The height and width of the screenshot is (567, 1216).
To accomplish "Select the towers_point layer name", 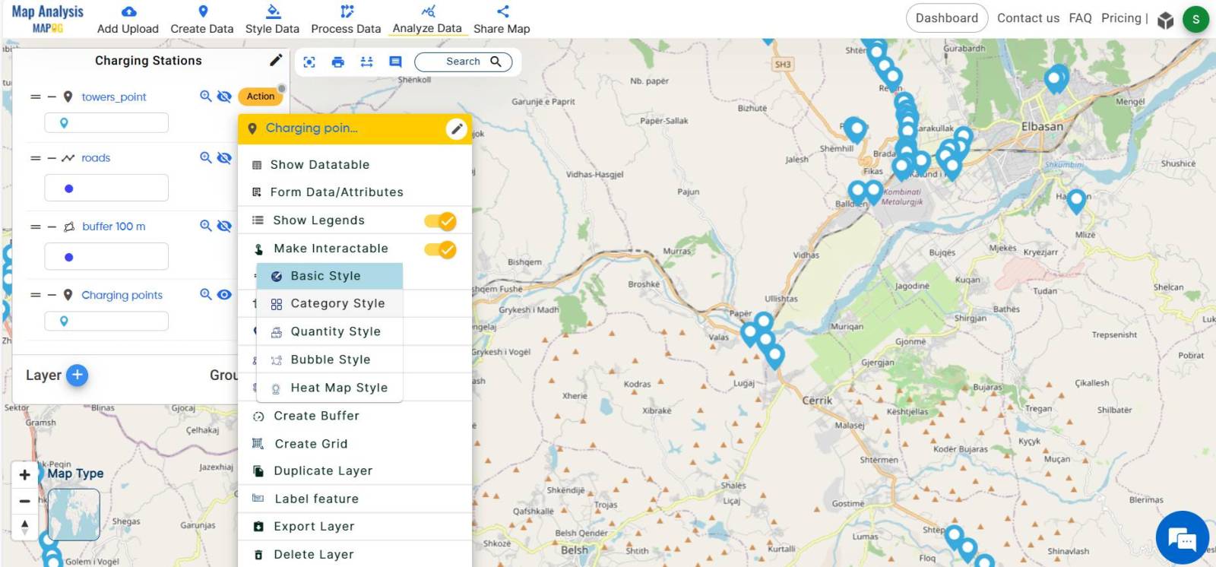I will click(x=114, y=97).
